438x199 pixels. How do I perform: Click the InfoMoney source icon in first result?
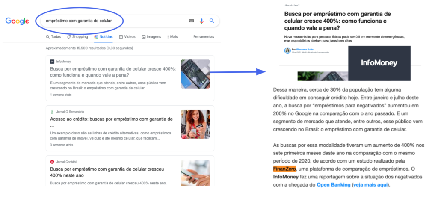coord(52,62)
